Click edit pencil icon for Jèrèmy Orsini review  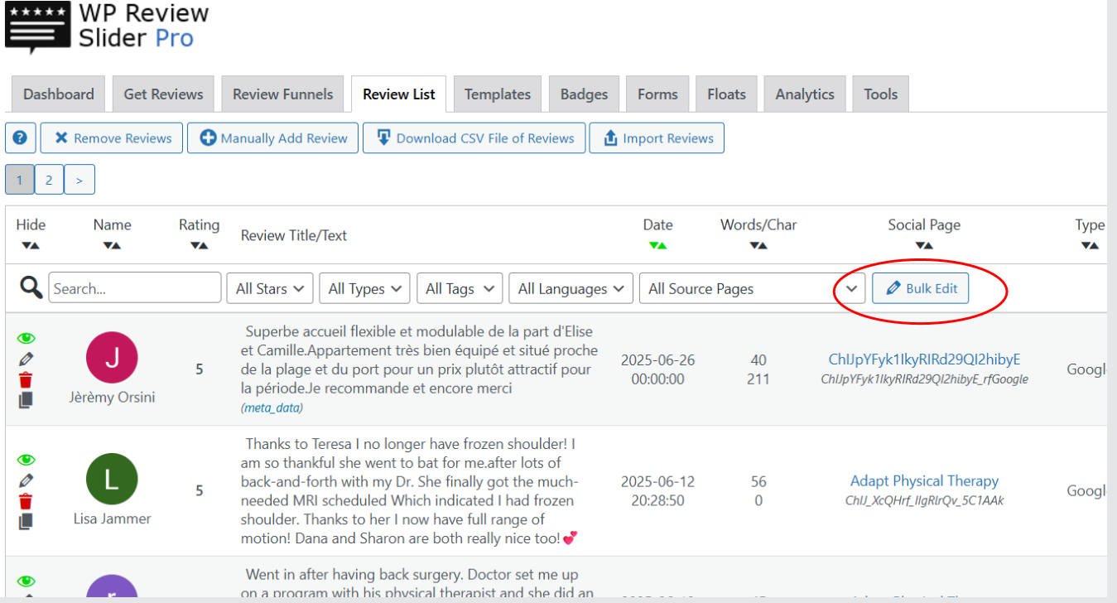pyautogui.click(x=26, y=359)
